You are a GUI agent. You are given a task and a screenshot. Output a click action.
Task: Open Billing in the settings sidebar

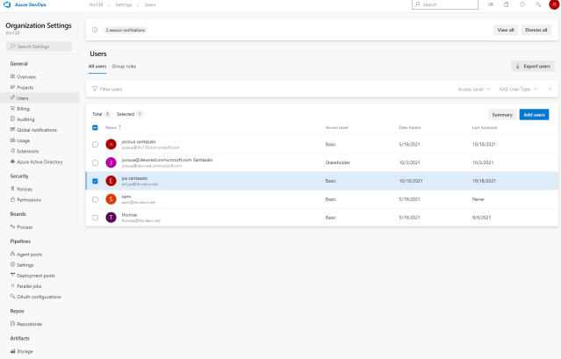tap(24, 108)
